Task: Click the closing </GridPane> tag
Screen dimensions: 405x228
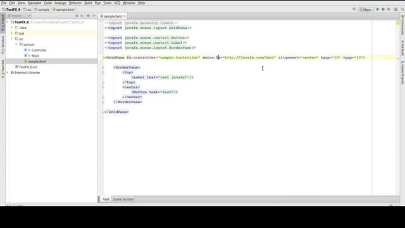Action: point(116,112)
